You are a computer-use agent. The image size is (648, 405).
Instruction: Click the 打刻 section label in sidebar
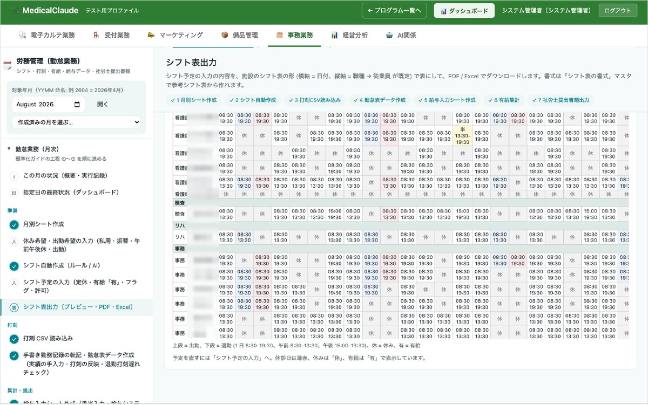click(x=12, y=325)
